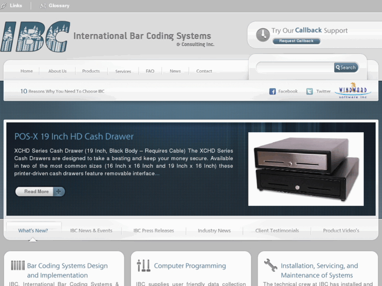
Task: Click the Search button
Action: click(x=346, y=67)
